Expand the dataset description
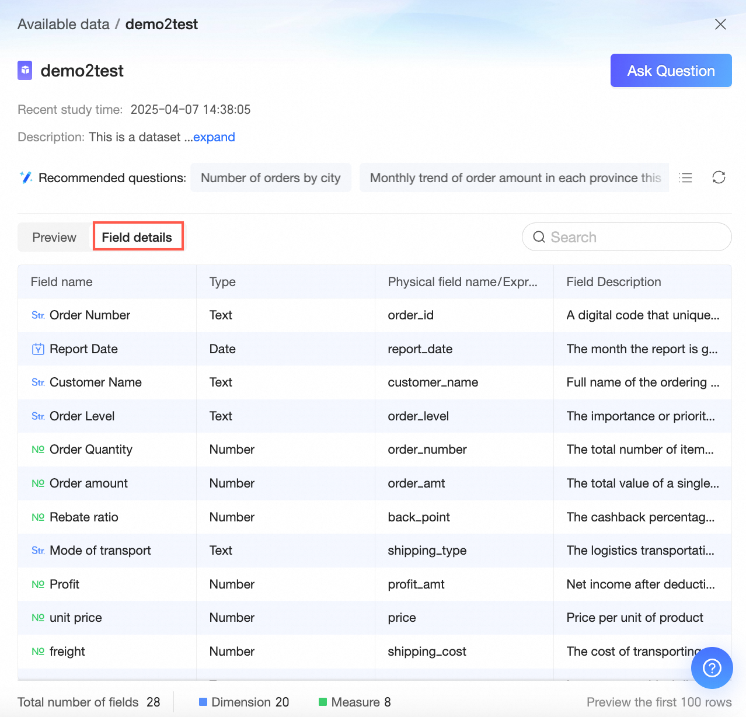The width and height of the screenshot is (746, 717). coord(214,137)
